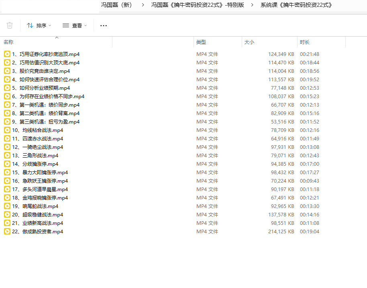Click the sort direction arrow above 名称
The height and width of the screenshot is (288, 367).
[x=57, y=37]
